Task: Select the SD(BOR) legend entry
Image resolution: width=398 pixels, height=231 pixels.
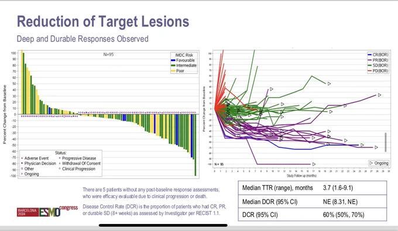Action: point(378,65)
